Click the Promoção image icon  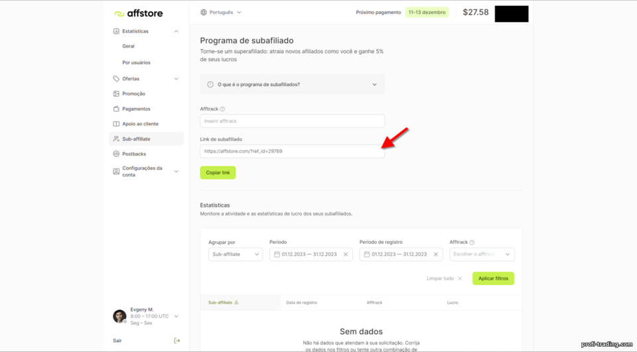pos(116,93)
